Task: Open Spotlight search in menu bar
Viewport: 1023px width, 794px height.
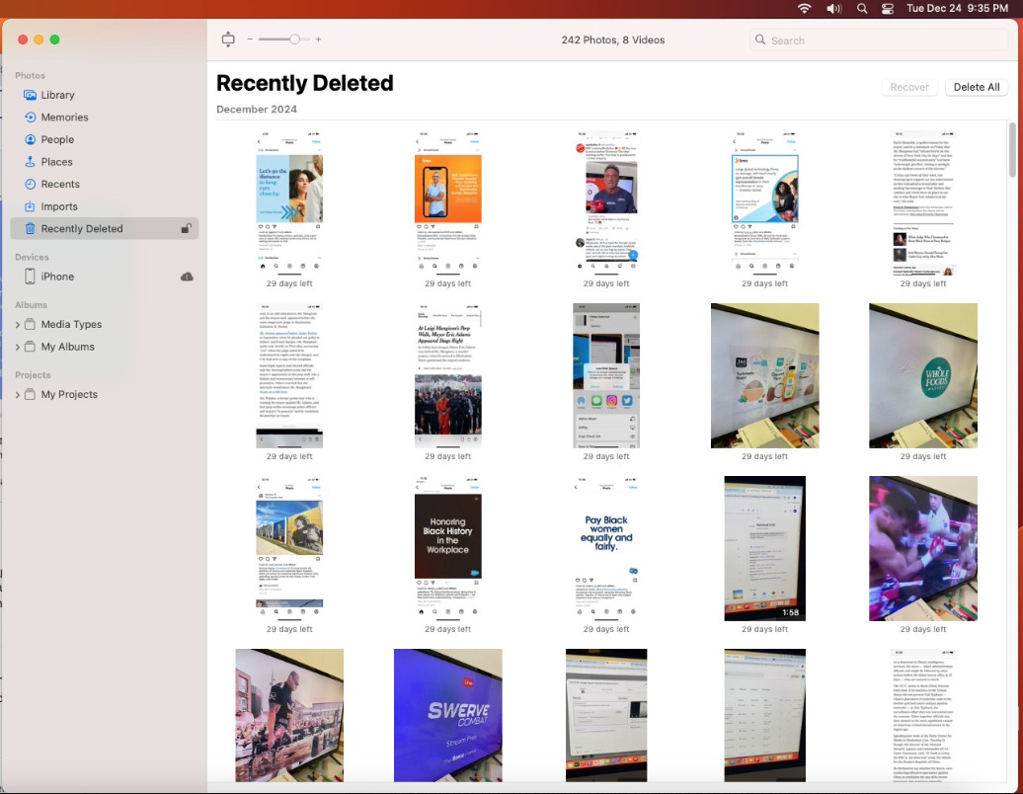Action: 862,9
